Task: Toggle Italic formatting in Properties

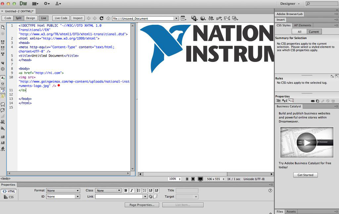Action: [132, 190]
